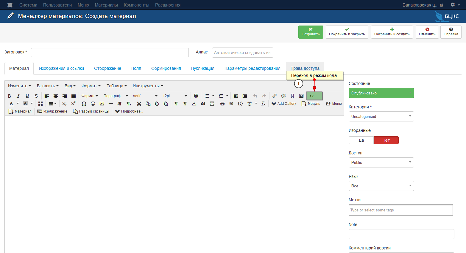Open find and replace binoculars tool
The height and width of the screenshot is (253, 466).
(x=196, y=96)
